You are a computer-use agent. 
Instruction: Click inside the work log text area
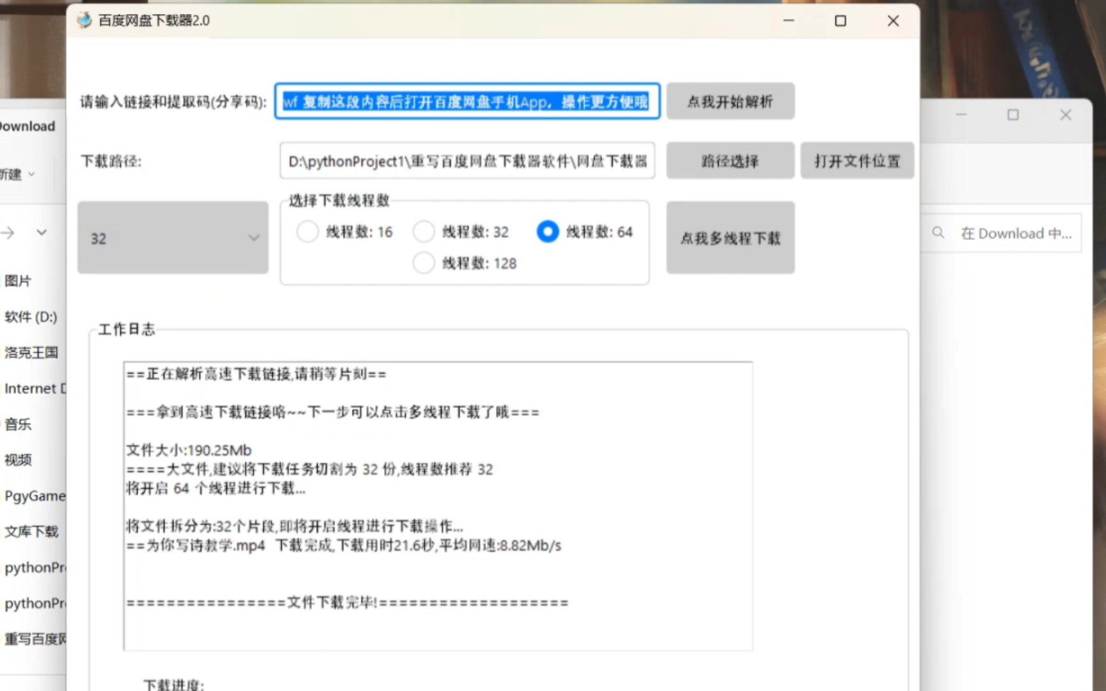pos(438,505)
